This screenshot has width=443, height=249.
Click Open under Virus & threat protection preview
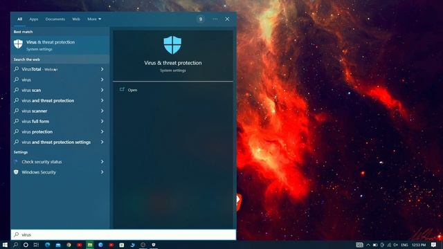pyautogui.click(x=132, y=90)
